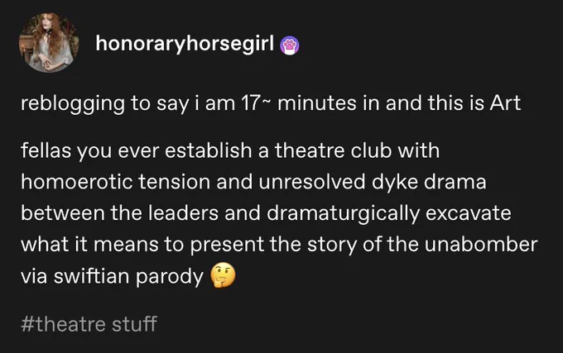The image size is (563, 353).
Task: Click the thinking face emoji
Action: [223, 276]
